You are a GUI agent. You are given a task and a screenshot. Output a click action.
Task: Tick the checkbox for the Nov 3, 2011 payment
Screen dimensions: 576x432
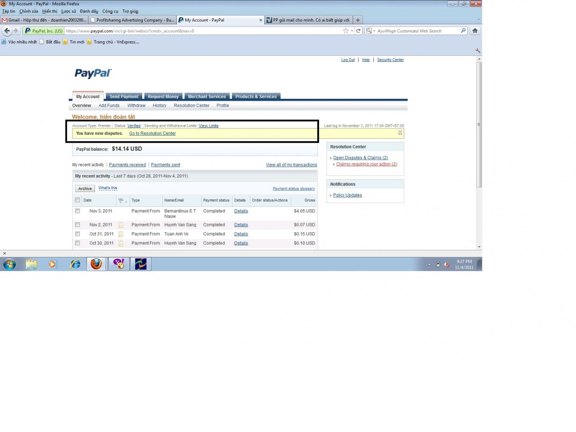pyautogui.click(x=78, y=211)
